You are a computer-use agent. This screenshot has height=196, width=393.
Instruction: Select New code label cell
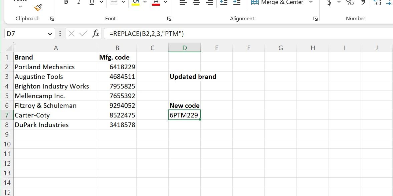184,105
